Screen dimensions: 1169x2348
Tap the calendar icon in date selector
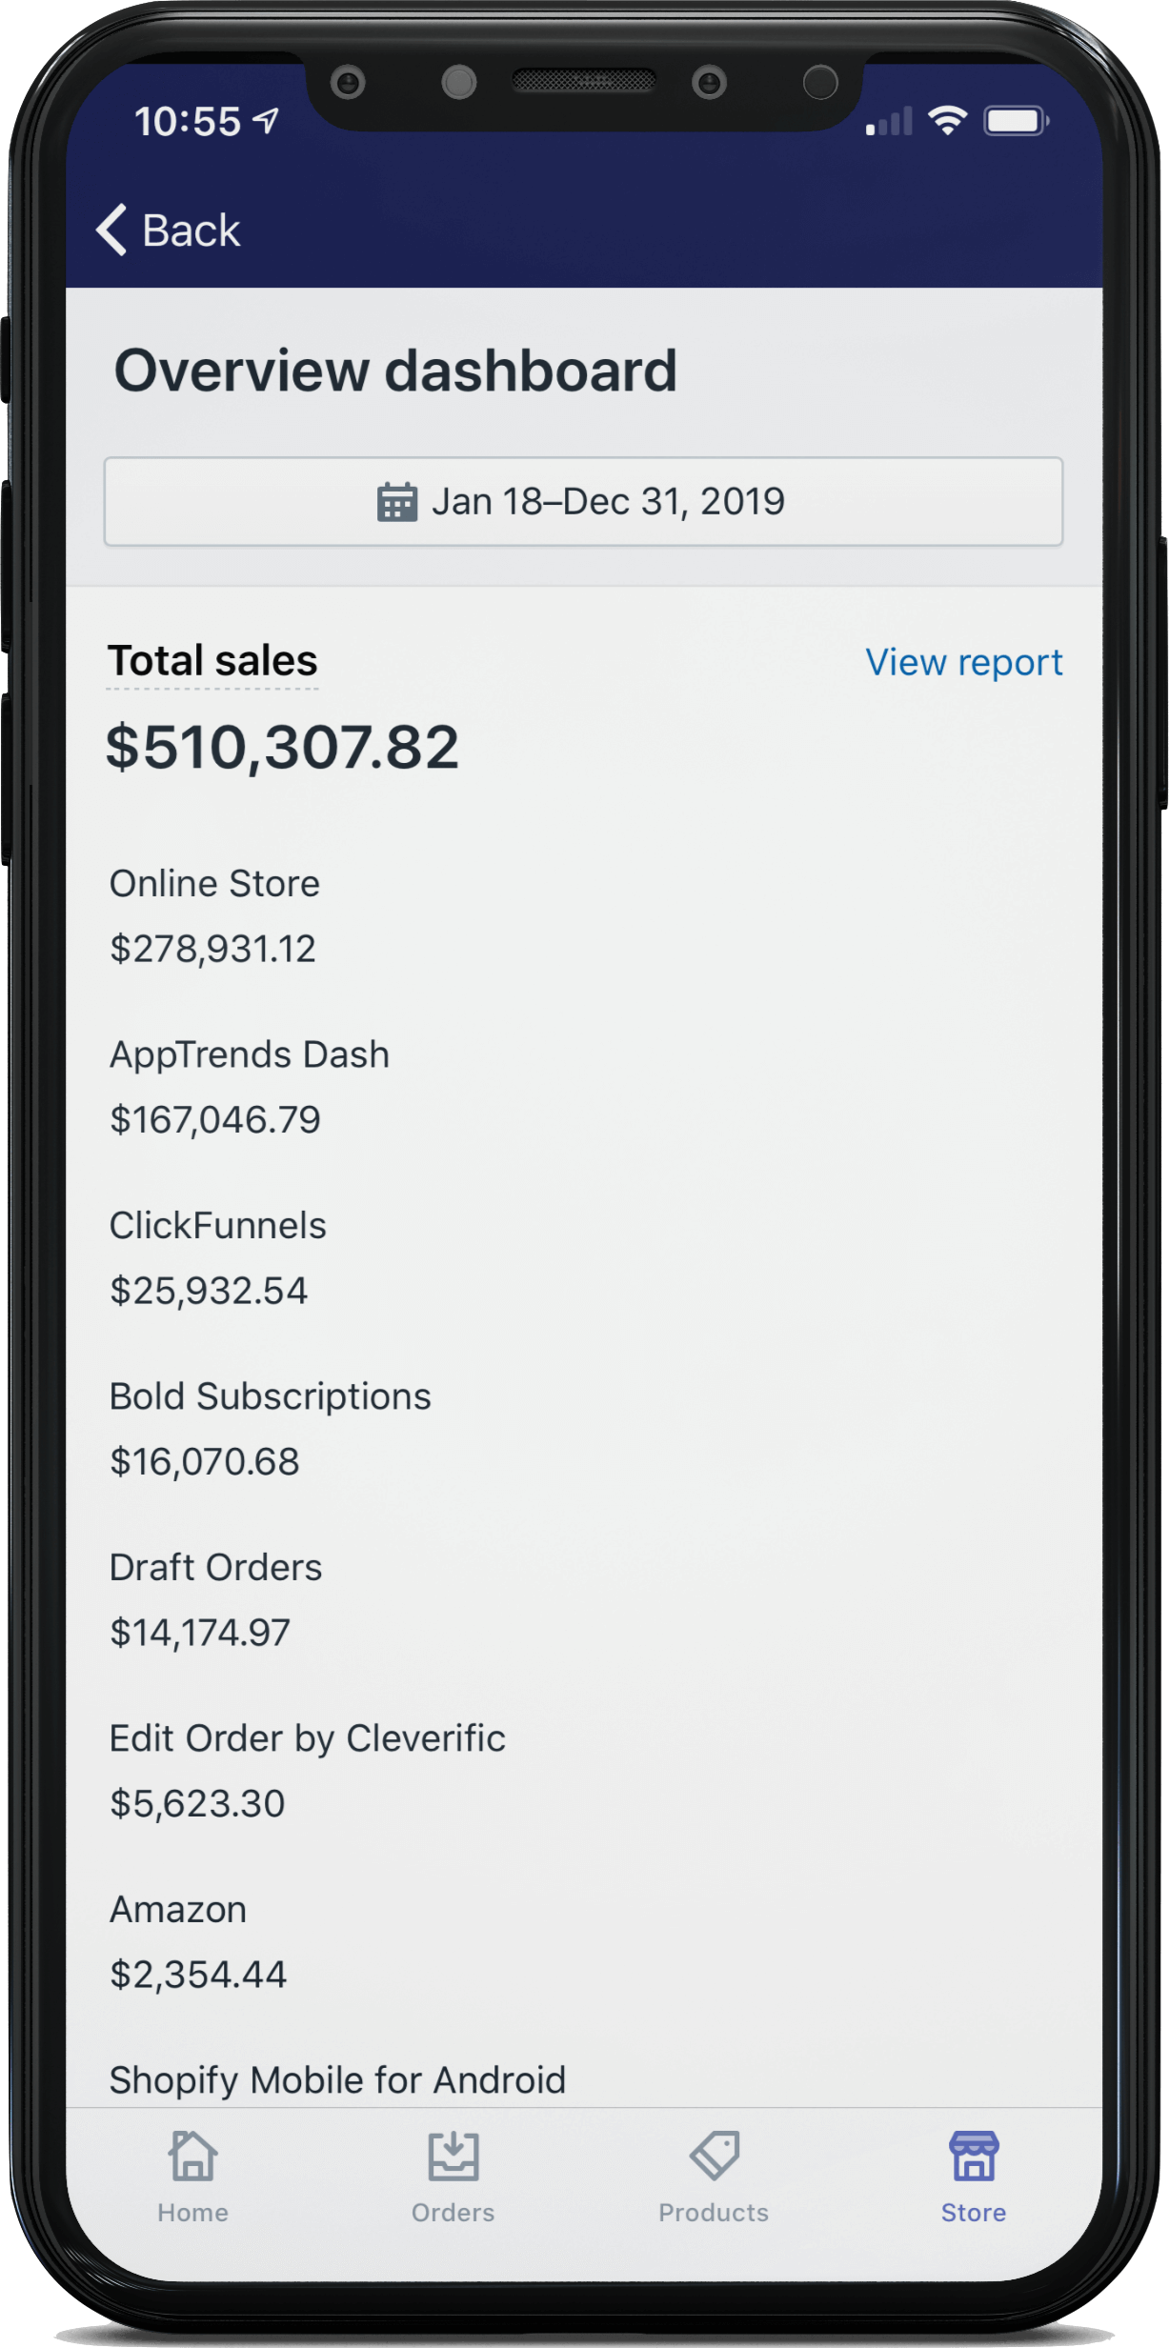[397, 502]
